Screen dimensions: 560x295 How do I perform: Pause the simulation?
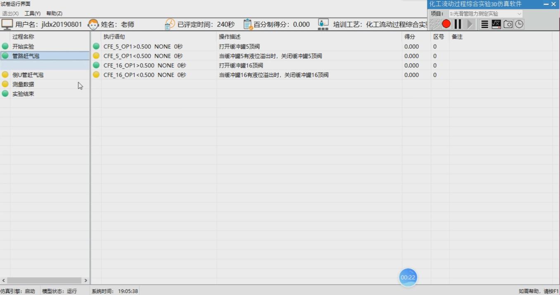(458, 24)
